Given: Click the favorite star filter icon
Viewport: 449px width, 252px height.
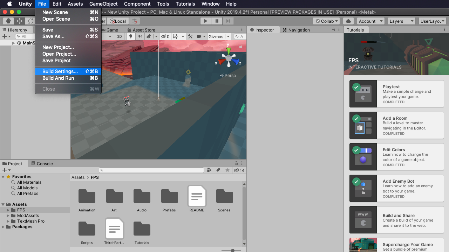Looking at the screenshot, I should point(227,170).
